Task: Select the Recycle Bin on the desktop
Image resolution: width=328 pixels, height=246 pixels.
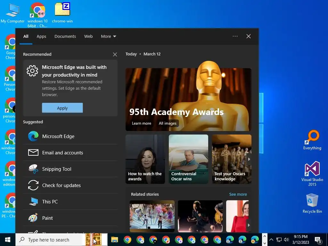Action: pos(312,203)
